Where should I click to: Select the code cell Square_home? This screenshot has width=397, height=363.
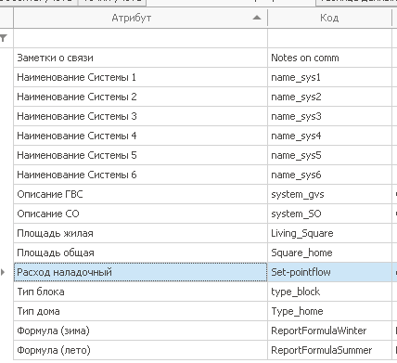click(329, 253)
